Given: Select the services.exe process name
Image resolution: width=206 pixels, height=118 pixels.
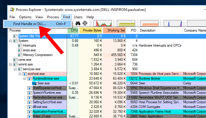Looking at the screenshot, I should (x=32, y=69).
